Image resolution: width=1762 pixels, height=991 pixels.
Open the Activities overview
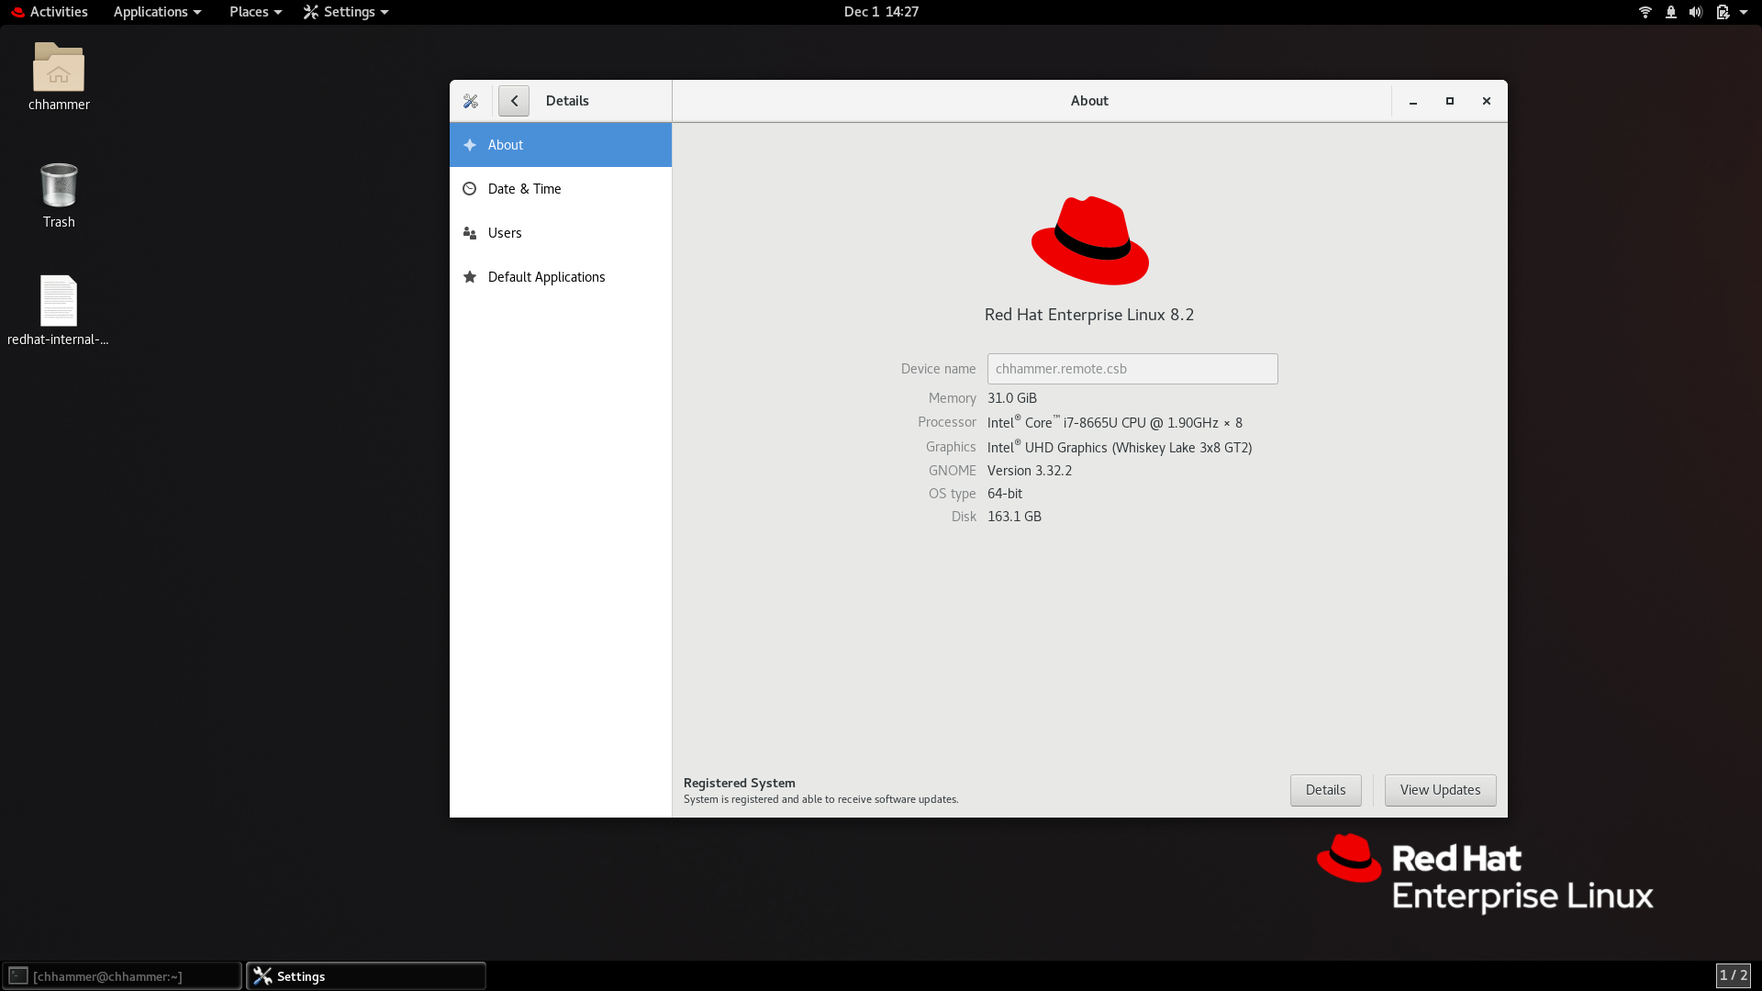coord(50,12)
